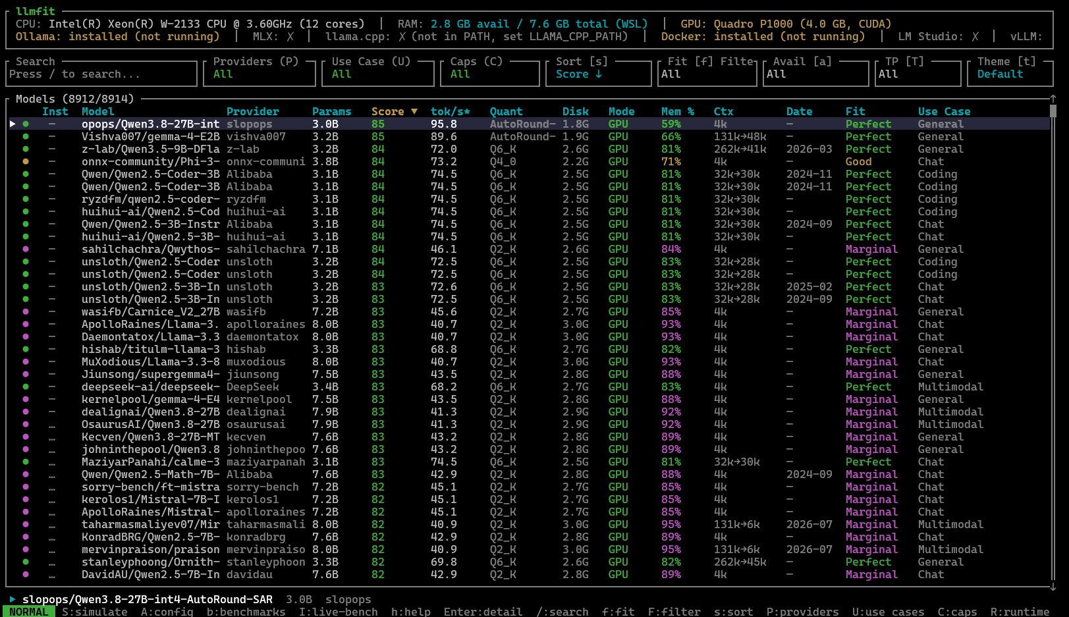Open the TP filter box
Image resolution: width=1069 pixels, height=617 pixels.
click(x=918, y=74)
